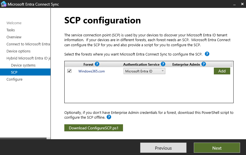Screen dimensions: 246x155
Task: Go to the Welcome step
Action: pos(14,23)
